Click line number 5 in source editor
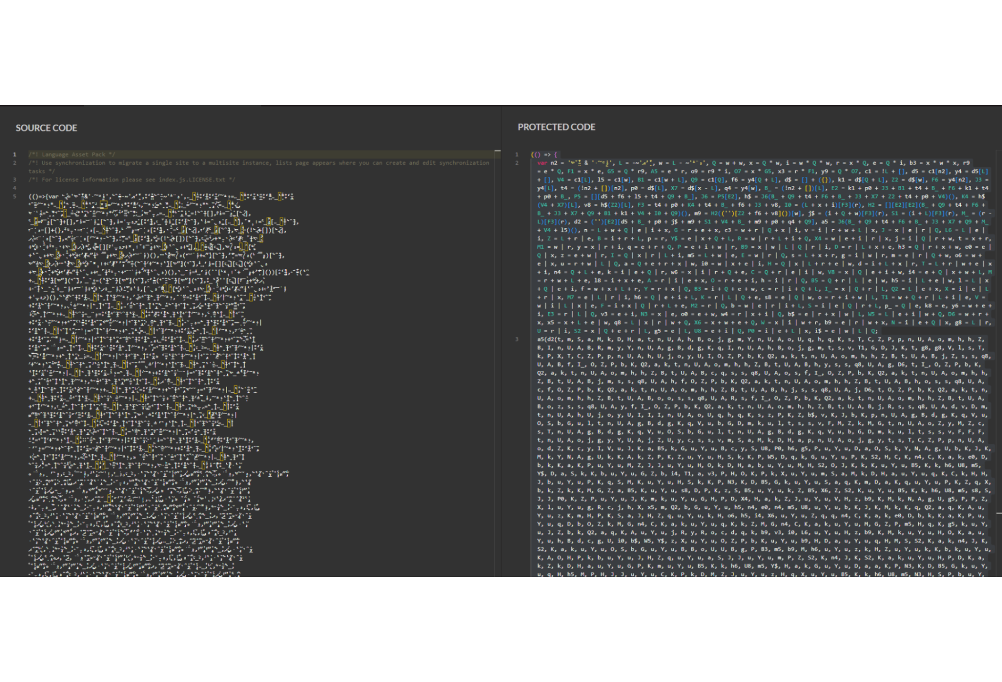Image resolution: width=1002 pixels, height=682 pixels. tap(15, 197)
